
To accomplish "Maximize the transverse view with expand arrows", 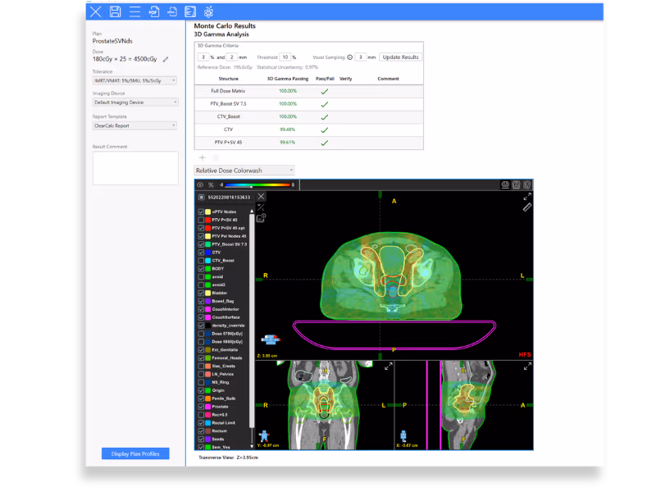I will click(x=527, y=197).
